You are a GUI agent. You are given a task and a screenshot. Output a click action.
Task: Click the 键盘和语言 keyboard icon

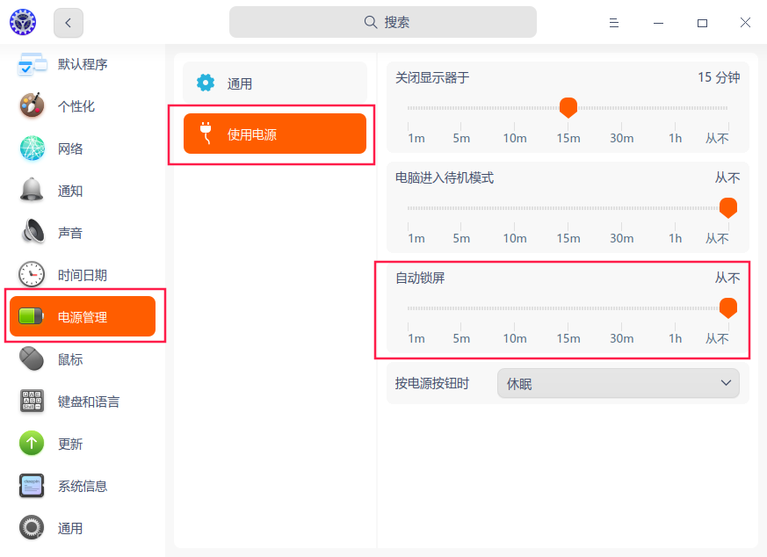coord(32,401)
